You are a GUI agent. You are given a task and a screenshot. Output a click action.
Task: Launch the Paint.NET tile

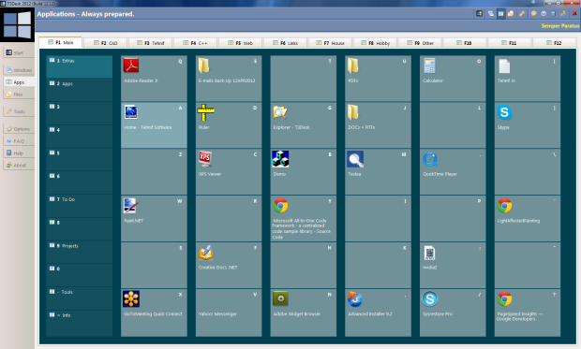point(154,218)
